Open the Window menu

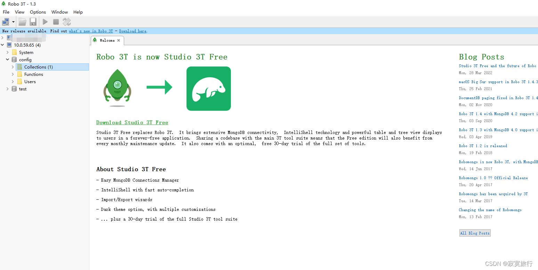coord(60,12)
